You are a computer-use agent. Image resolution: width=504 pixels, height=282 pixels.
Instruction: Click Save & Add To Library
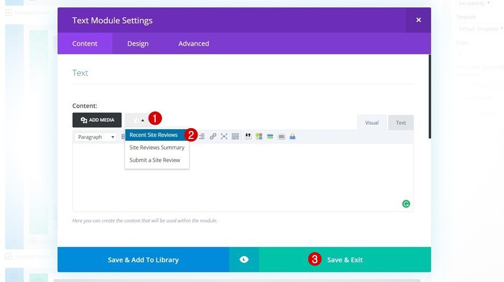pyautogui.click(x=143, y=260)
